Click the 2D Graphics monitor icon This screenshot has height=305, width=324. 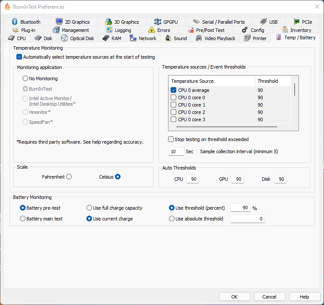coord(59,22)
